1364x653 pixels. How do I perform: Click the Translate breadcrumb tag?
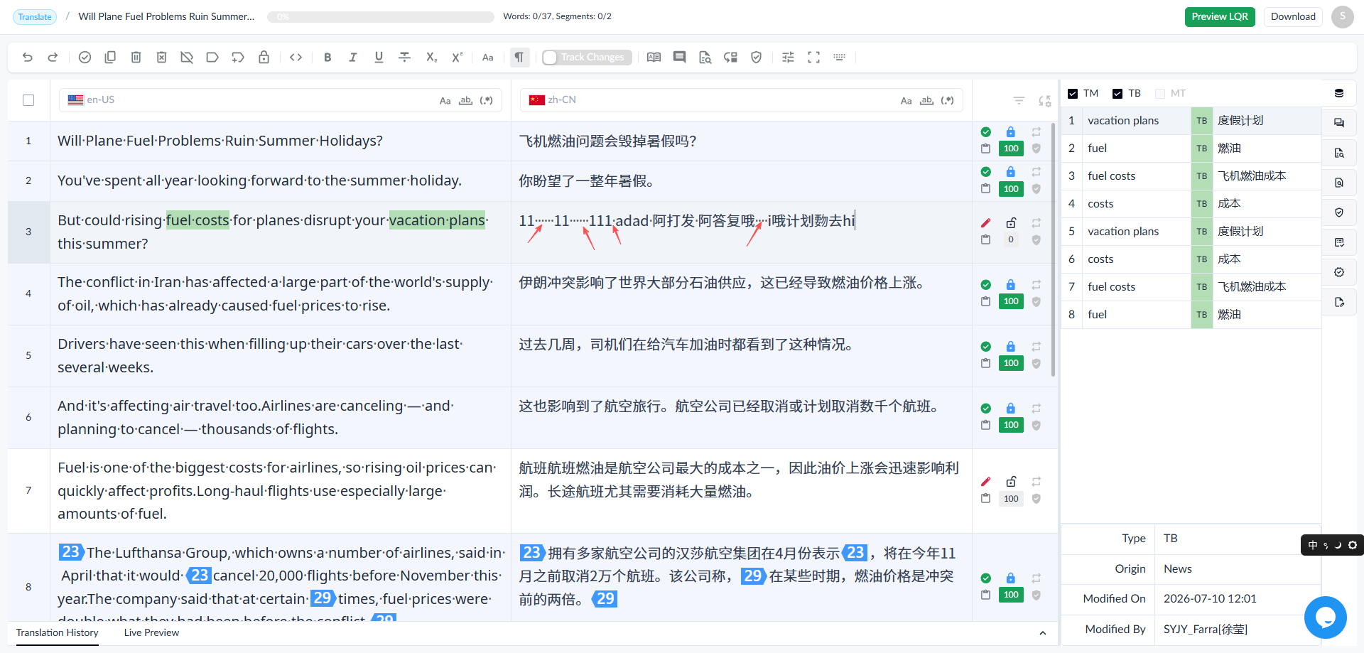35,17
